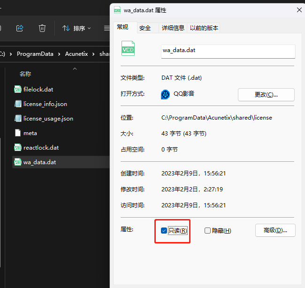This screenshot has width=305, height=288.
Task: Click Acunetix in the address breadcrumb
Action: [x=76, y=54]
